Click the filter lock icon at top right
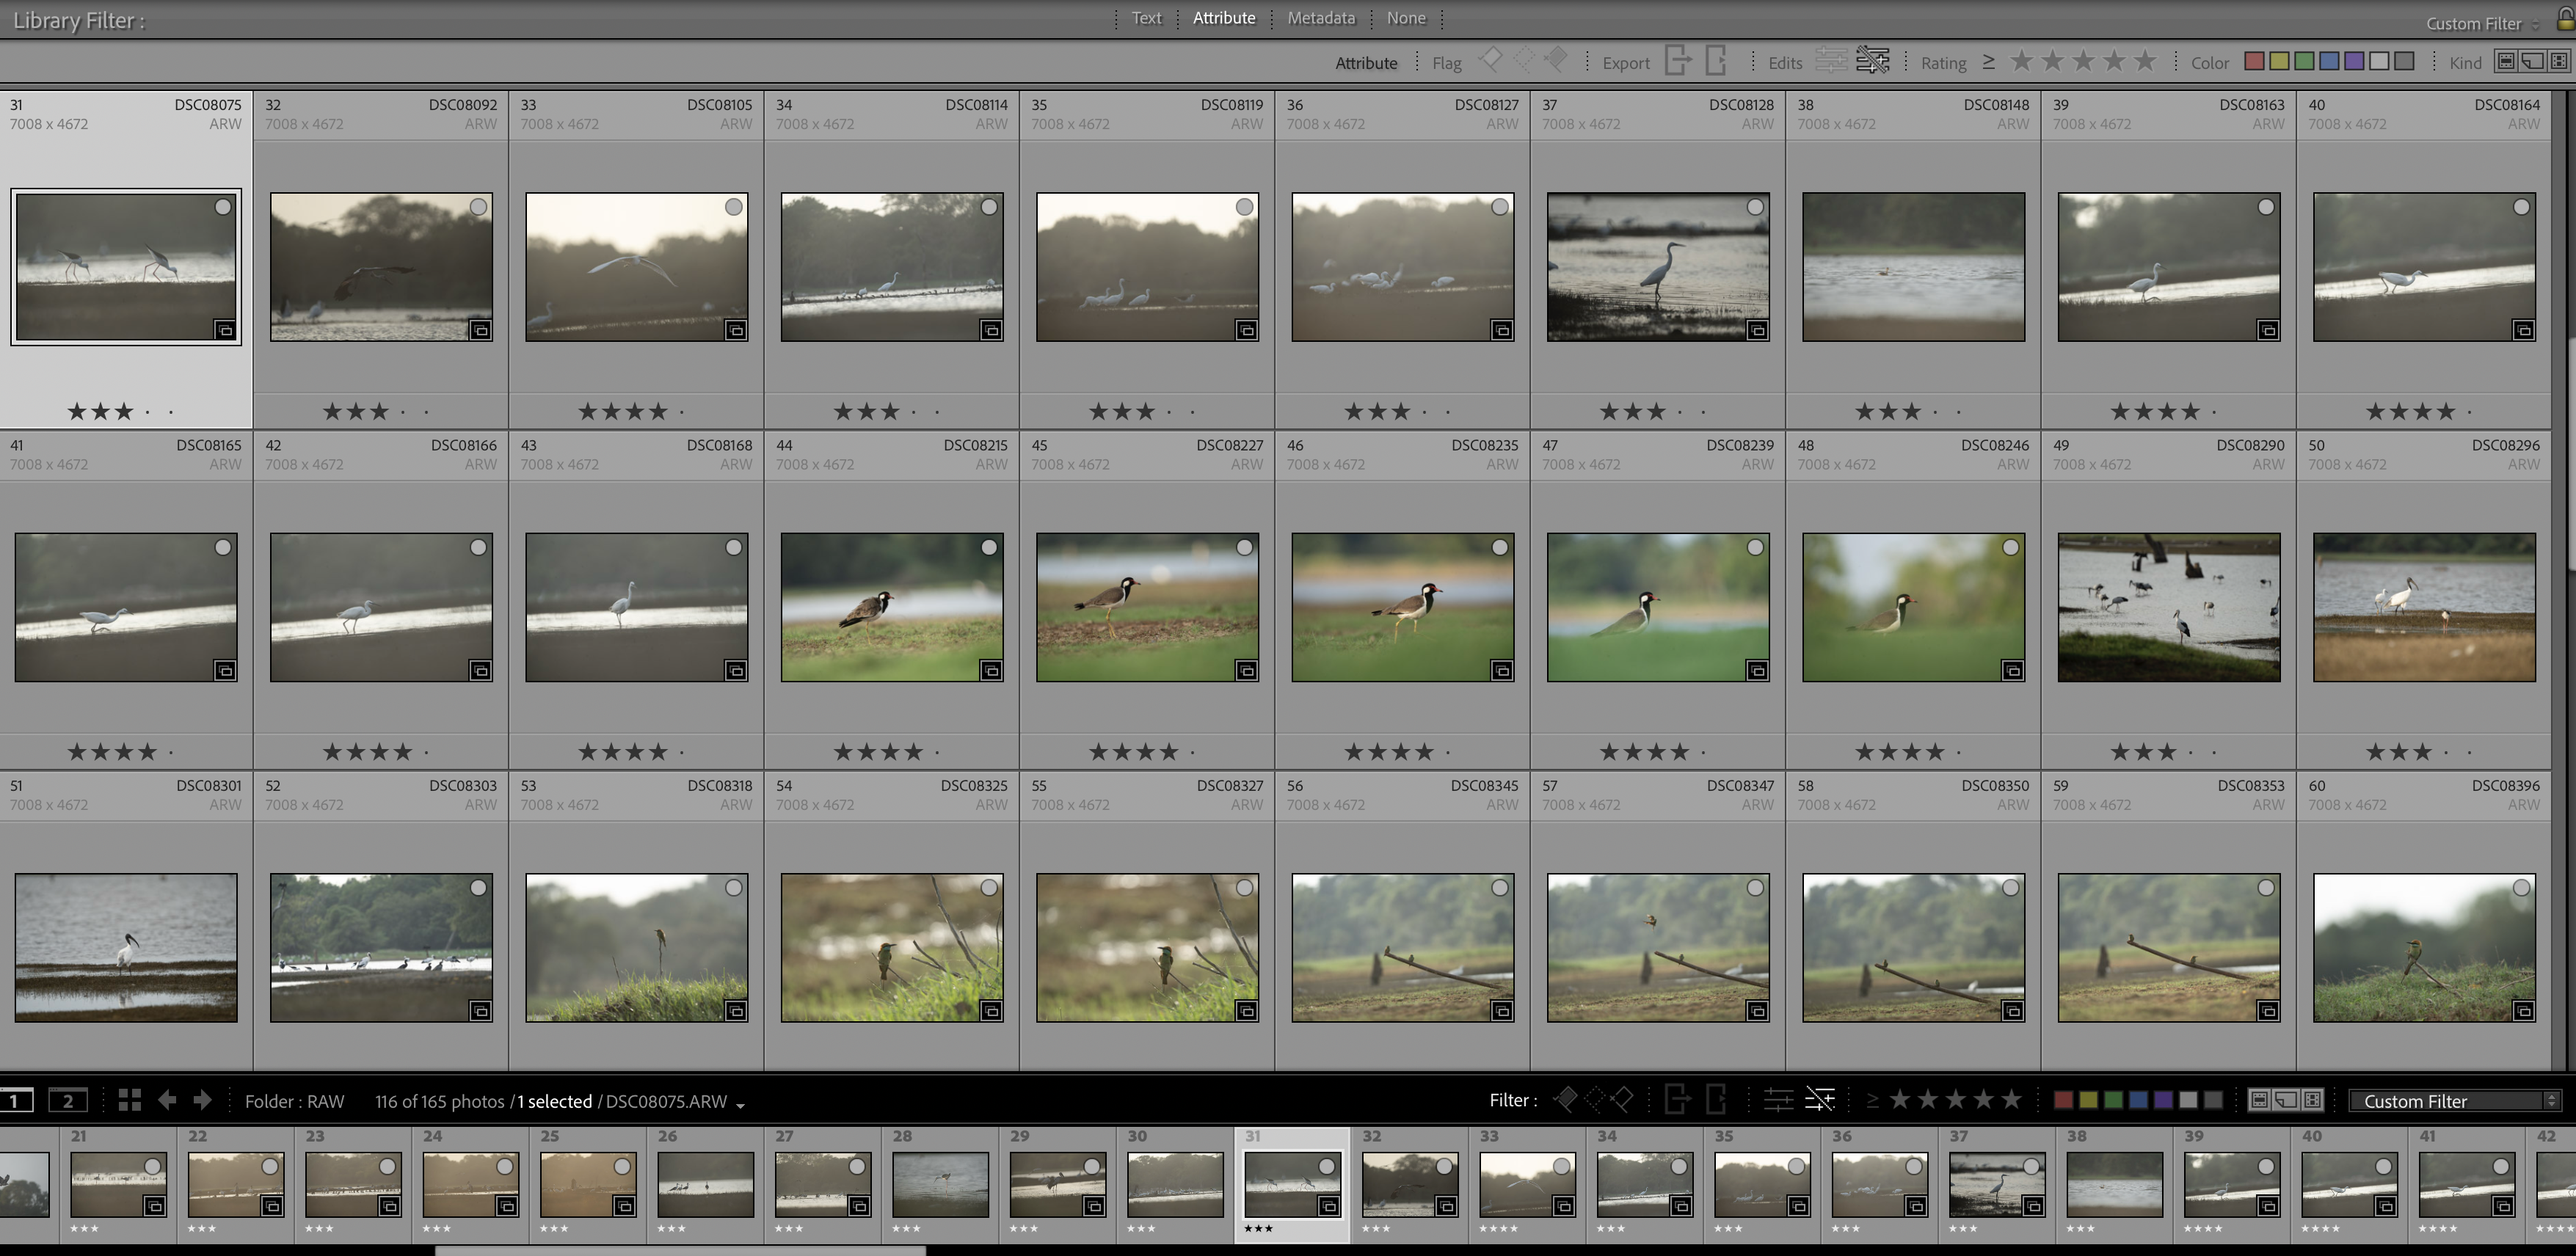 (x=2566, y=20)
